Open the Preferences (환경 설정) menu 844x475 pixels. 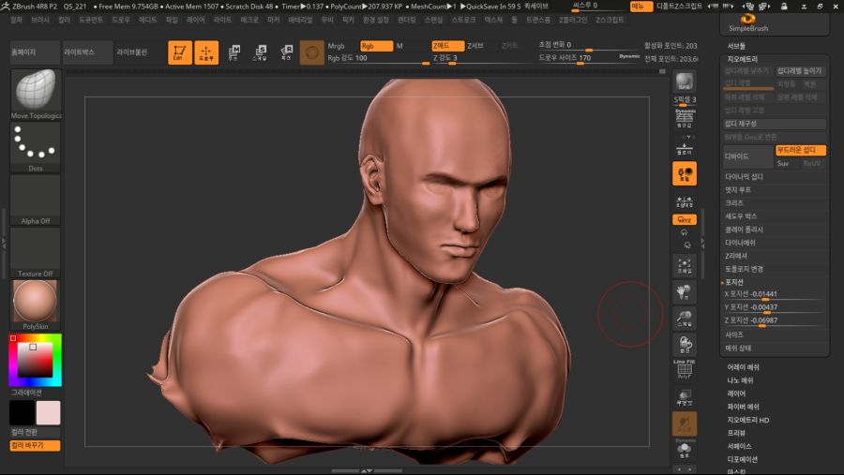coord(376,20)
